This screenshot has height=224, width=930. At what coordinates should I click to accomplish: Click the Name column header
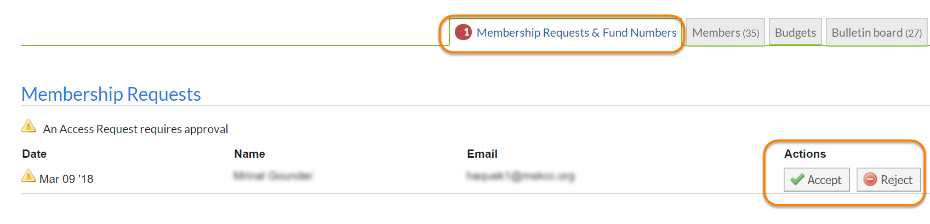(249, 154)
